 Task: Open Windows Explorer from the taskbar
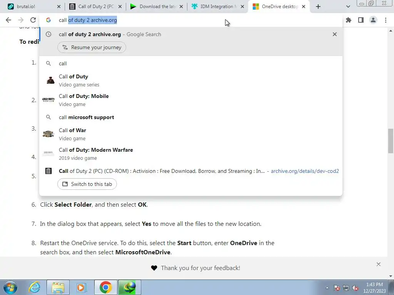click(58, 287)
